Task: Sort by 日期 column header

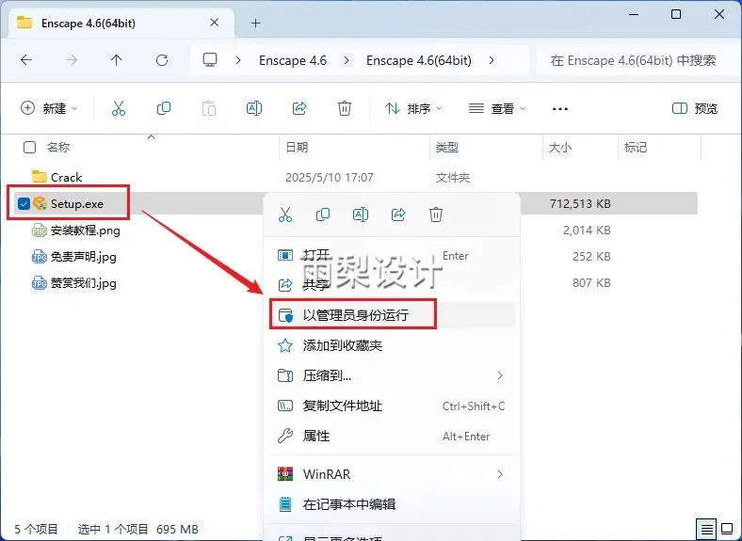Action: [x=298, y=147]
